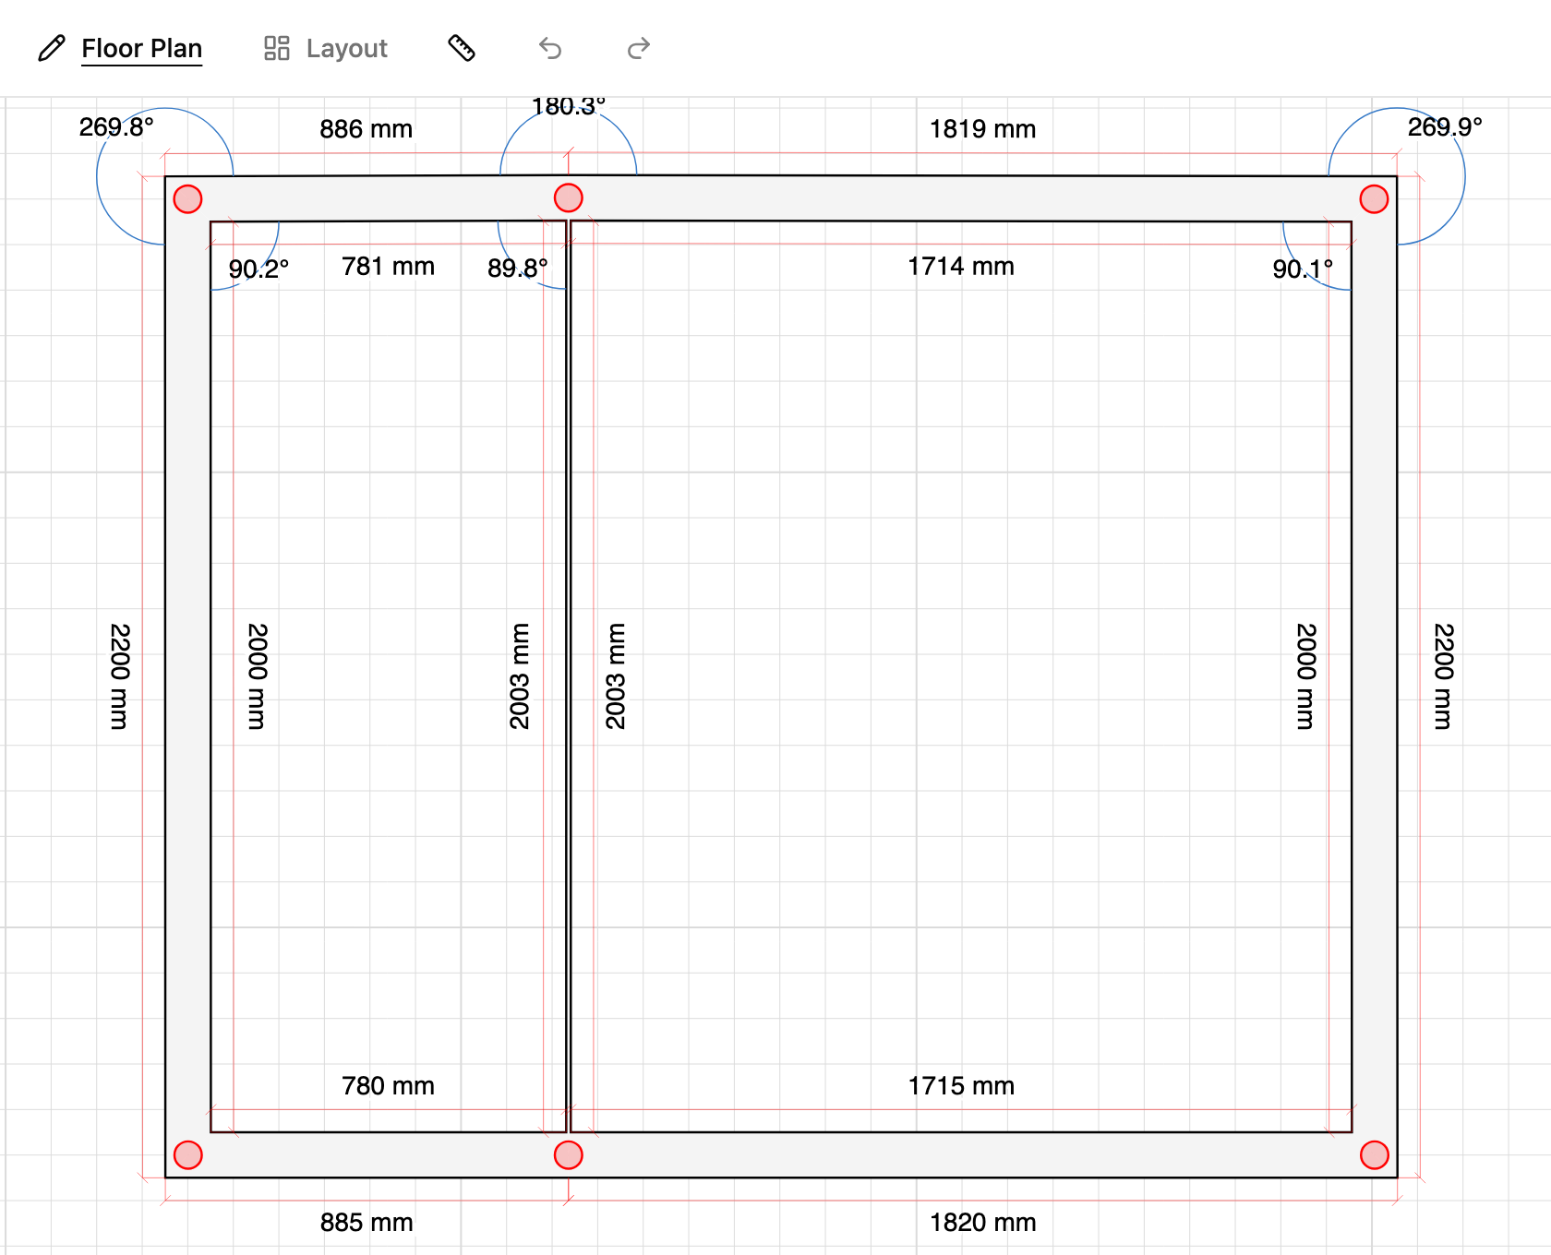The height and width of the screenshot is (1255, 1551).
Task: Select the 90.1° angle label
Action: pyautogui.click(x=1303, y=269)
